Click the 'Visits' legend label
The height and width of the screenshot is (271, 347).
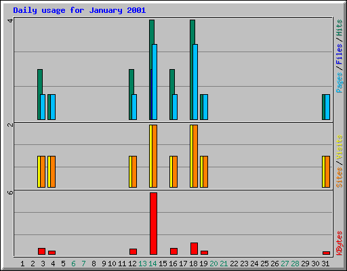pyautogui.click(x=339, y=148)
